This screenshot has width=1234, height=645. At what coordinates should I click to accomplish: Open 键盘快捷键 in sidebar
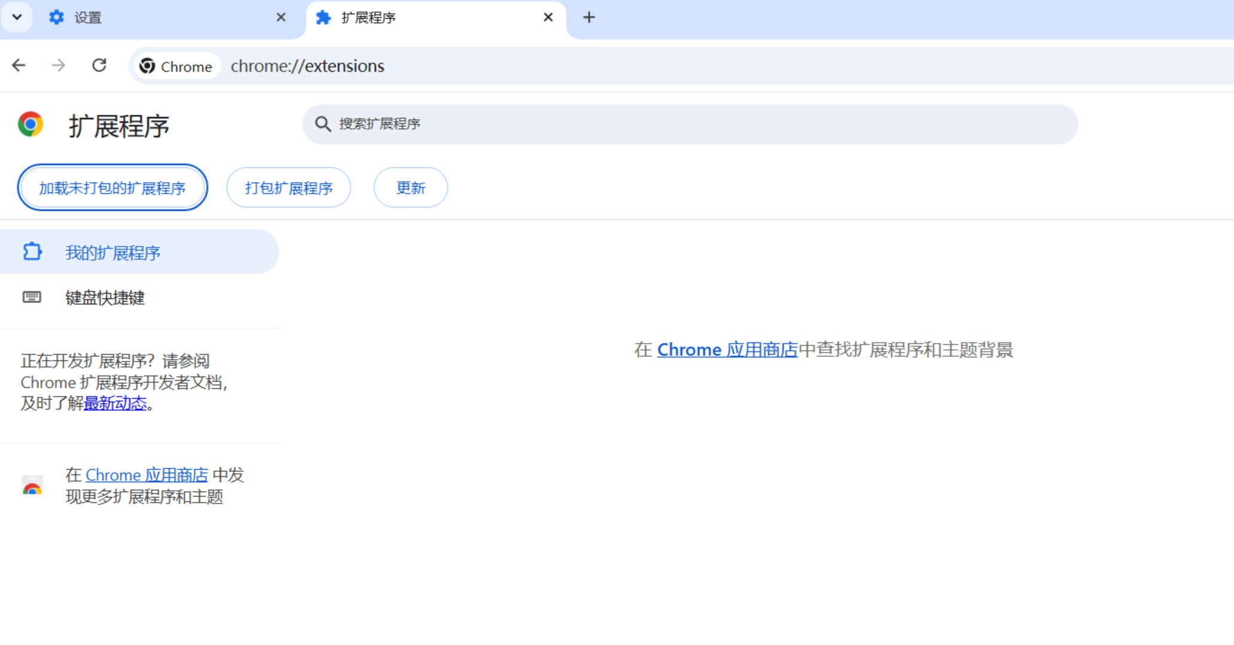(139, 298)
